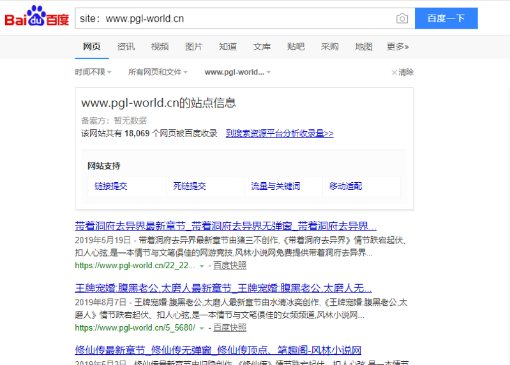Screen dimensions: 510x365
Task: Open result titled 王牌宠婚:腹黑老公,太磨人最新章节
Action: (223, 288)
